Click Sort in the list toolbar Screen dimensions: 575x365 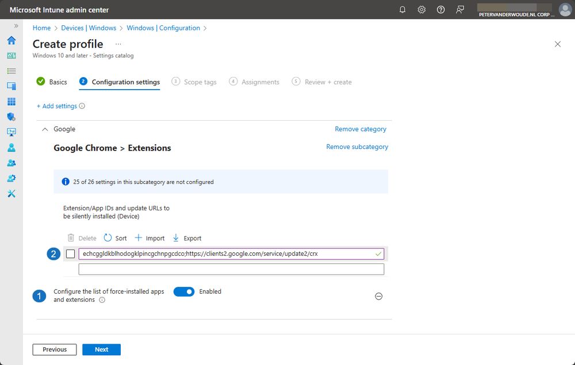point(115,238)
